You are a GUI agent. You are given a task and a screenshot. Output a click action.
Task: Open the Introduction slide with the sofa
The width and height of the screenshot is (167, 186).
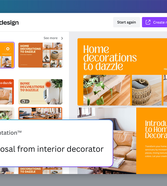point(140,141)
